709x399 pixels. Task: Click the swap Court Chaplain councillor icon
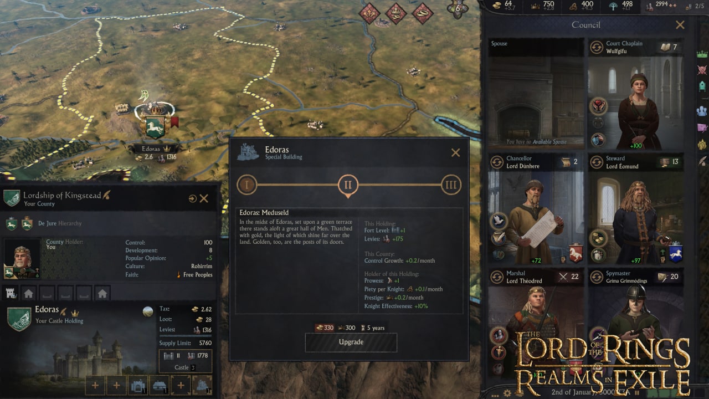pos(597,47)
